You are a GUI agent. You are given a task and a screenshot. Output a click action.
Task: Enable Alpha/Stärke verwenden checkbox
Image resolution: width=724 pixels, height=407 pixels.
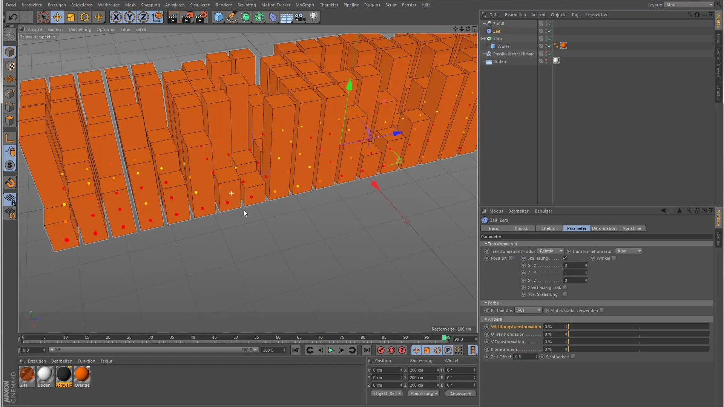coord(602,310)
